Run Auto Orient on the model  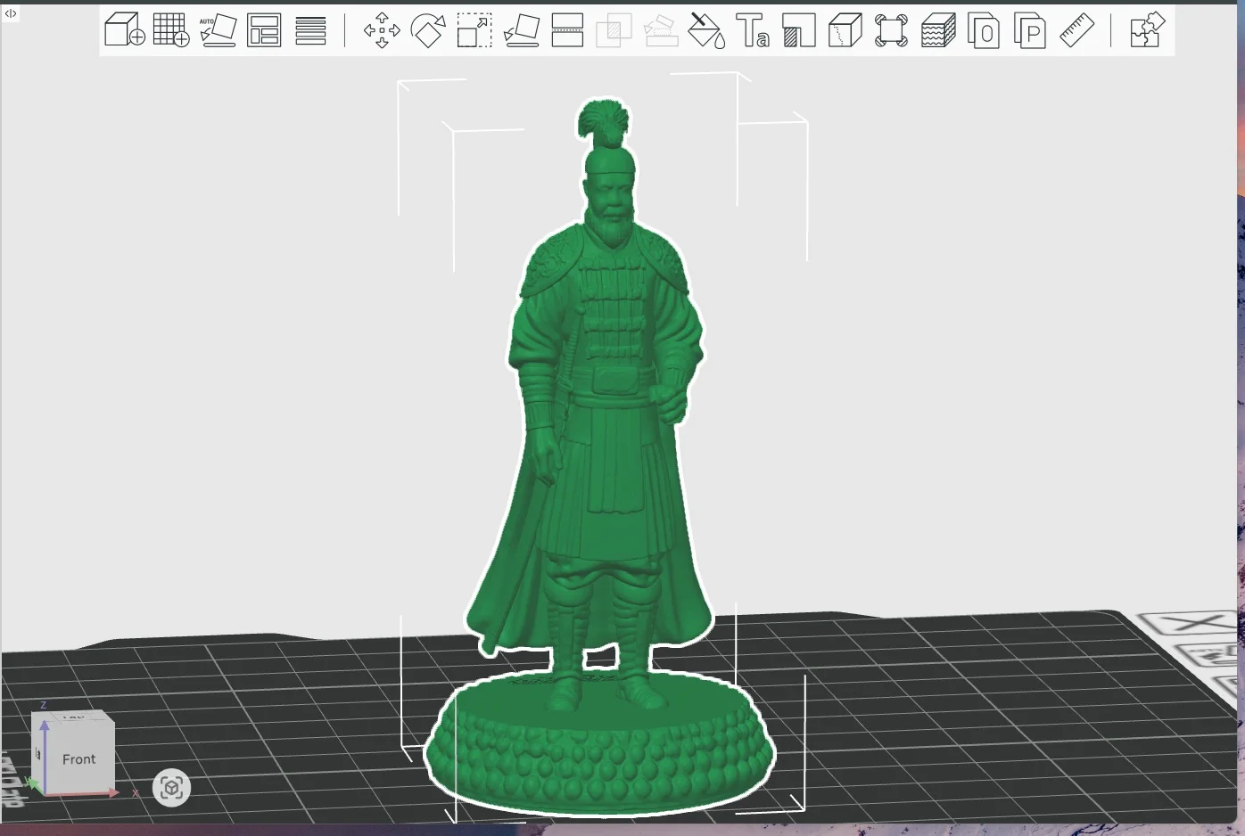point(218,30)
